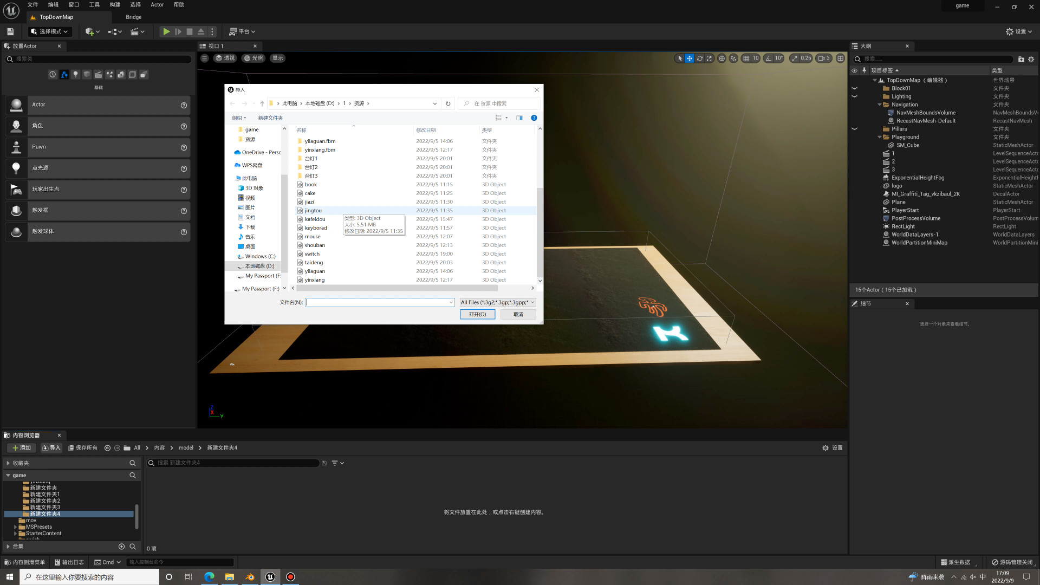The height and width of the screenshot is (585, 1040).
Task: Collapse the Navigation folder in outliner
Action: (879, 105)
